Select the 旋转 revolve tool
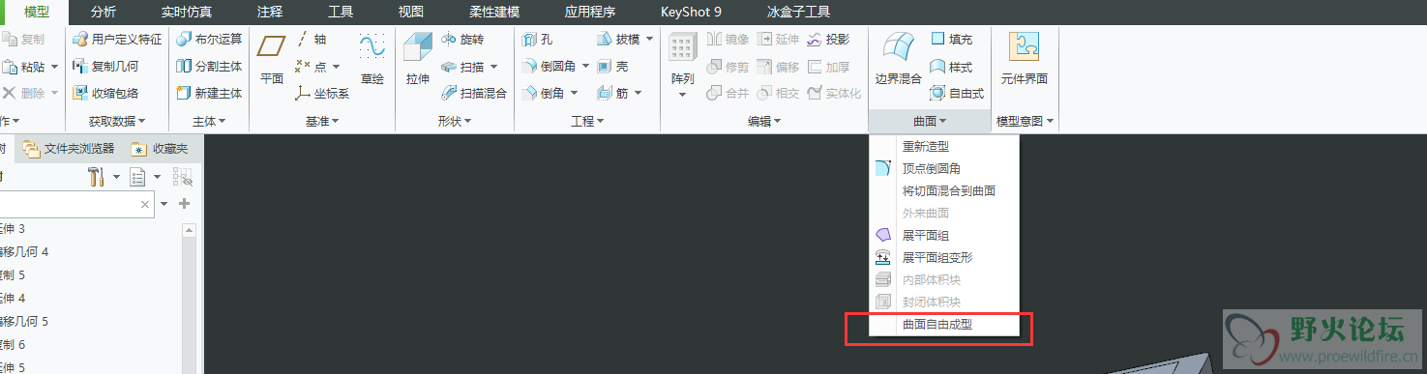 462,40
